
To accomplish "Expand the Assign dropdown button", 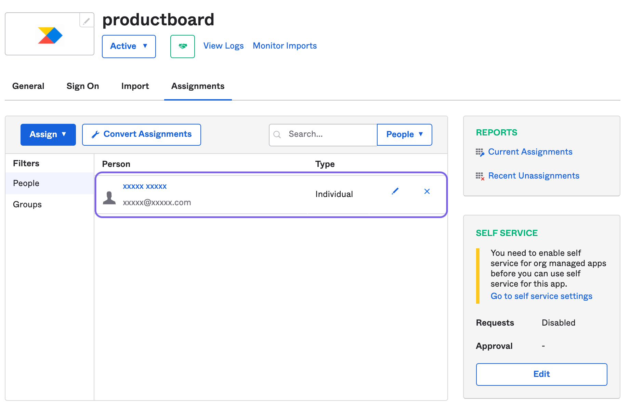I will click(48, 134).
